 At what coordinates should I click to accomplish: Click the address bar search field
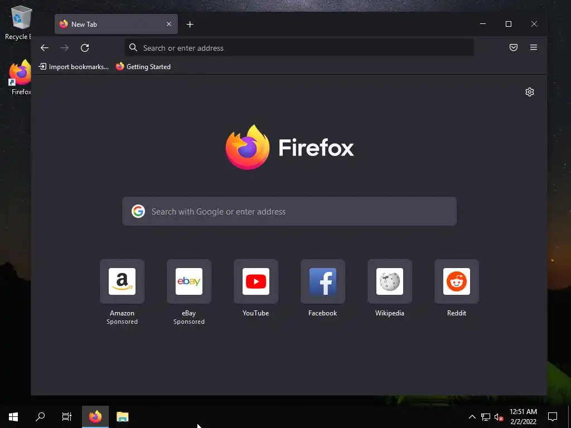pyautogui.click(x=299, y=48)
